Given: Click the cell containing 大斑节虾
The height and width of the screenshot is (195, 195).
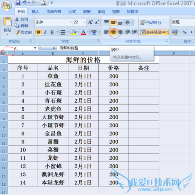Looking at the screenshot, I should 53,117.
